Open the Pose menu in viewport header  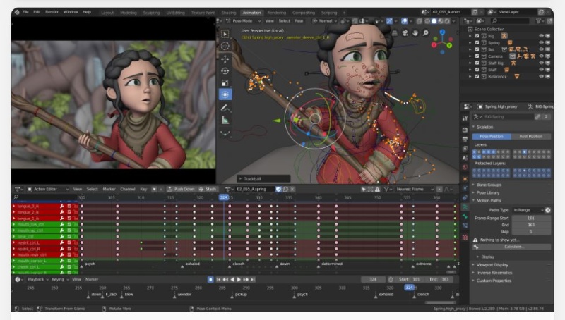pos(299,21)
